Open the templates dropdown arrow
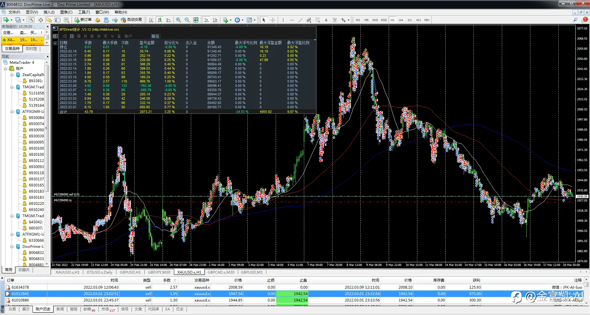This screenshot has width=590, height=315. click(255, 20)
